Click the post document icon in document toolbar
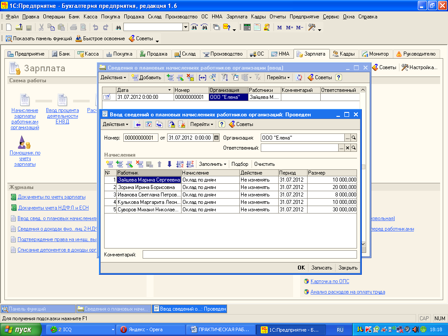Viewport: 448px width, 336px height. [x=171, y=124]
